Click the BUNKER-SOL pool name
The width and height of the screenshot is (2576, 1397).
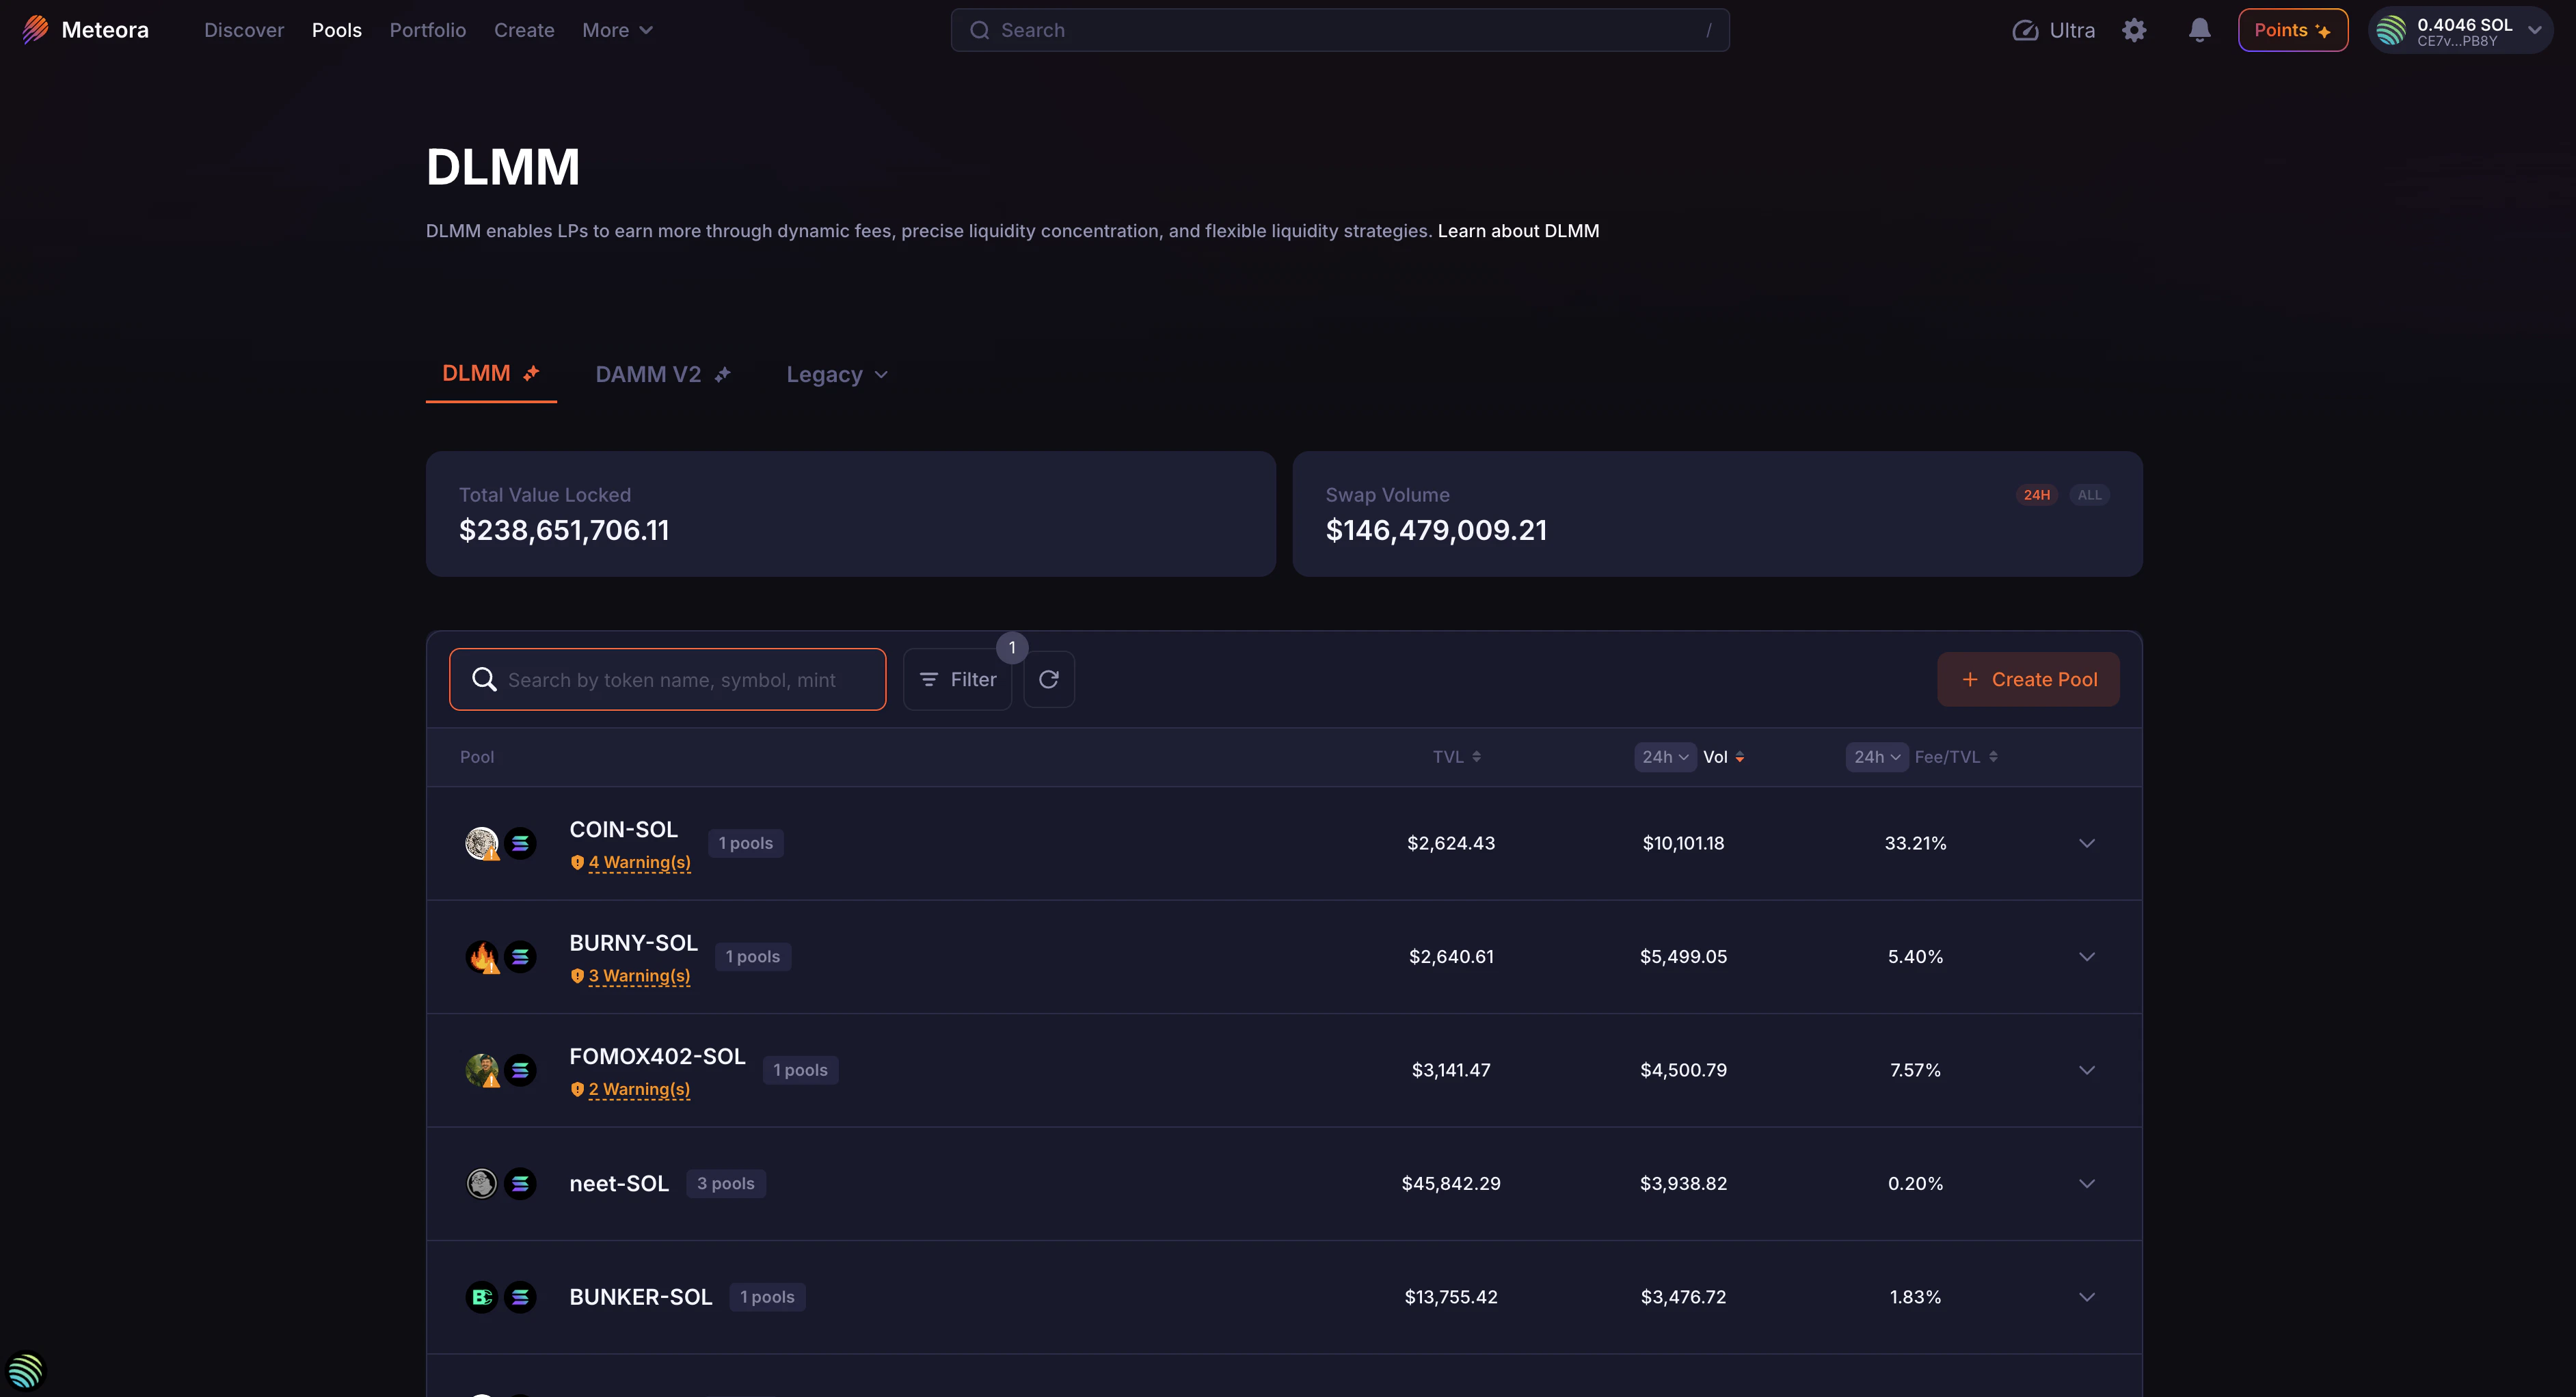641,1297
